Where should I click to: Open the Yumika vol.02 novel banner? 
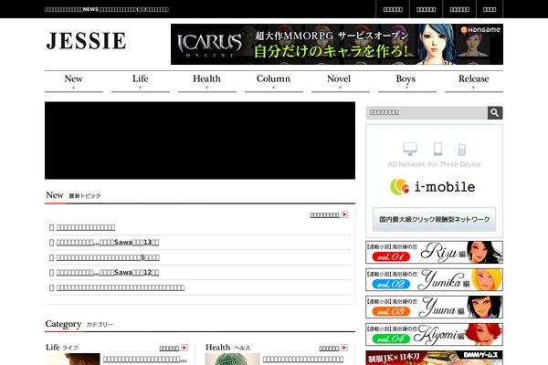click(x=434, y=279)
